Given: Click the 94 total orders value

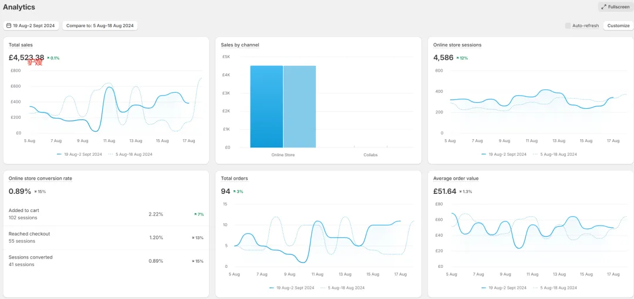Looking at the screenshot, I should [x=225, y=192].
